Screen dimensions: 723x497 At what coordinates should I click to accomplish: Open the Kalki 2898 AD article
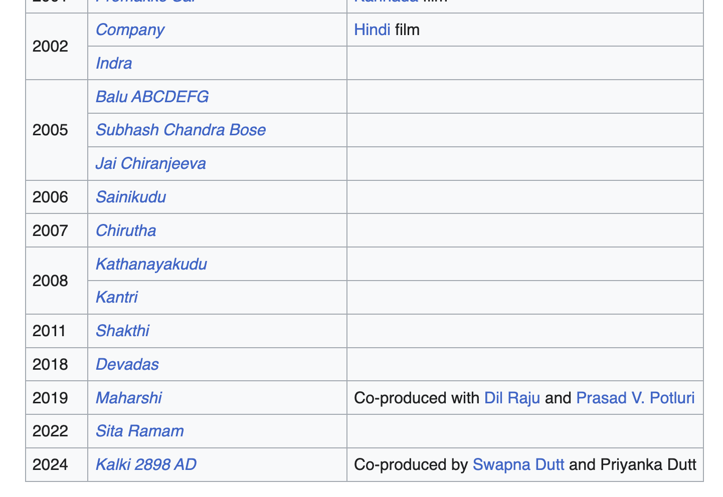point(146,465)
